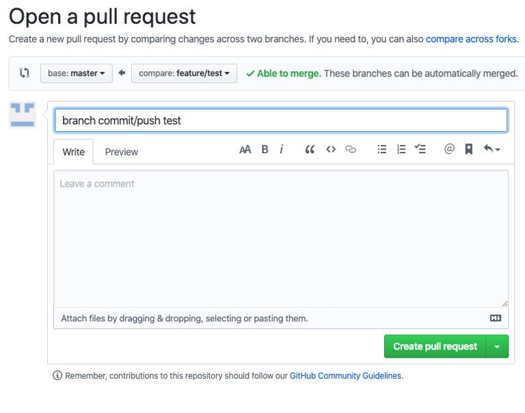Open the compare: feature/test branch dropdown
525x413 pixels.
pyautogui.click(x=184, y=73)
